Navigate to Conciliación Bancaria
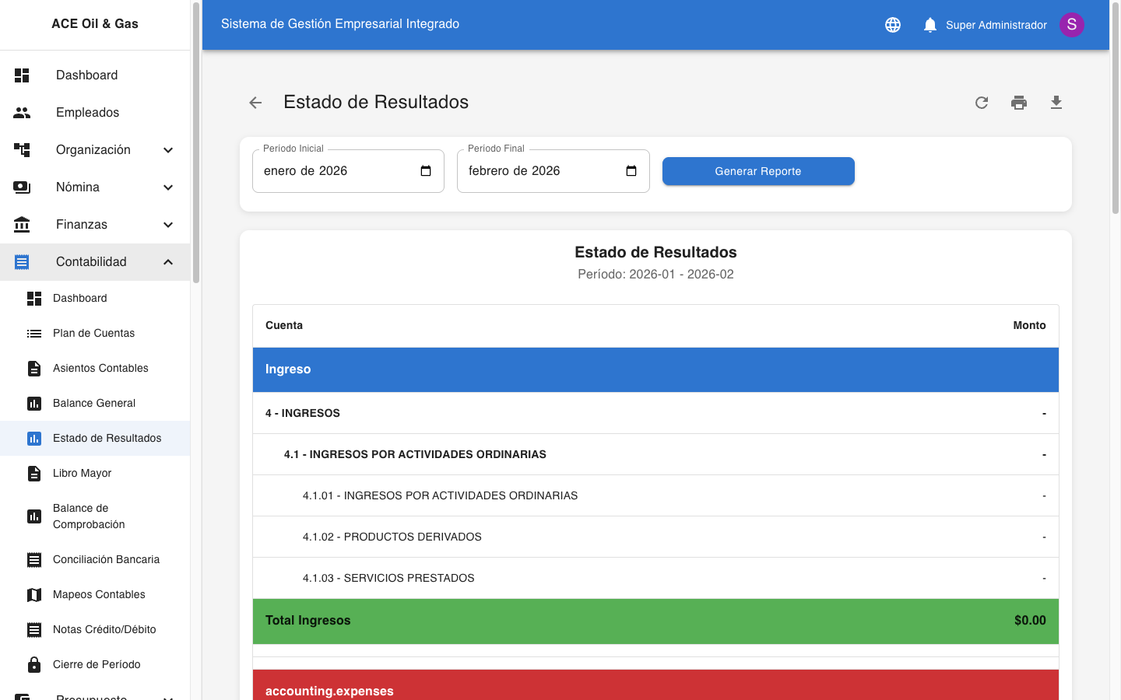 pyautogui.click(x=106, y=559)
